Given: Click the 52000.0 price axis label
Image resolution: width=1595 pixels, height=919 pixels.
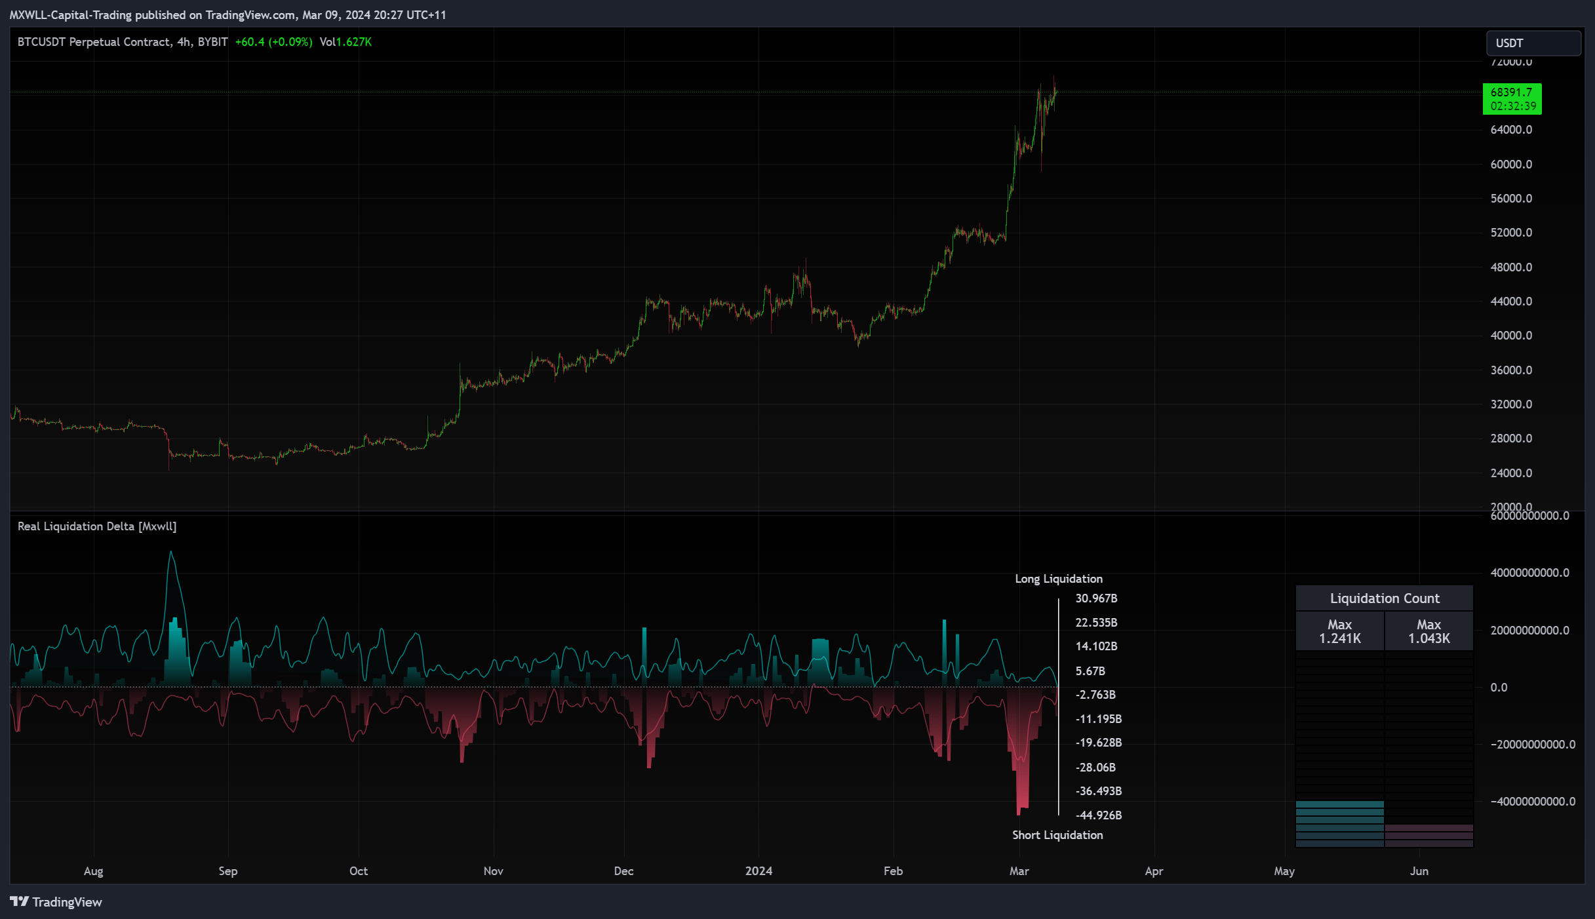Looking at the screenshot, I should tap(1511, 233).
